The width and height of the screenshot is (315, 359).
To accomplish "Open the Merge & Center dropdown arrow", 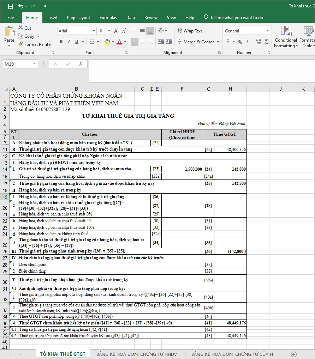I will tap(218, 42).
